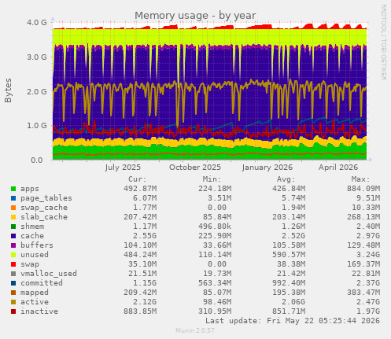Click the January 2026 axis label

(267, 168)
